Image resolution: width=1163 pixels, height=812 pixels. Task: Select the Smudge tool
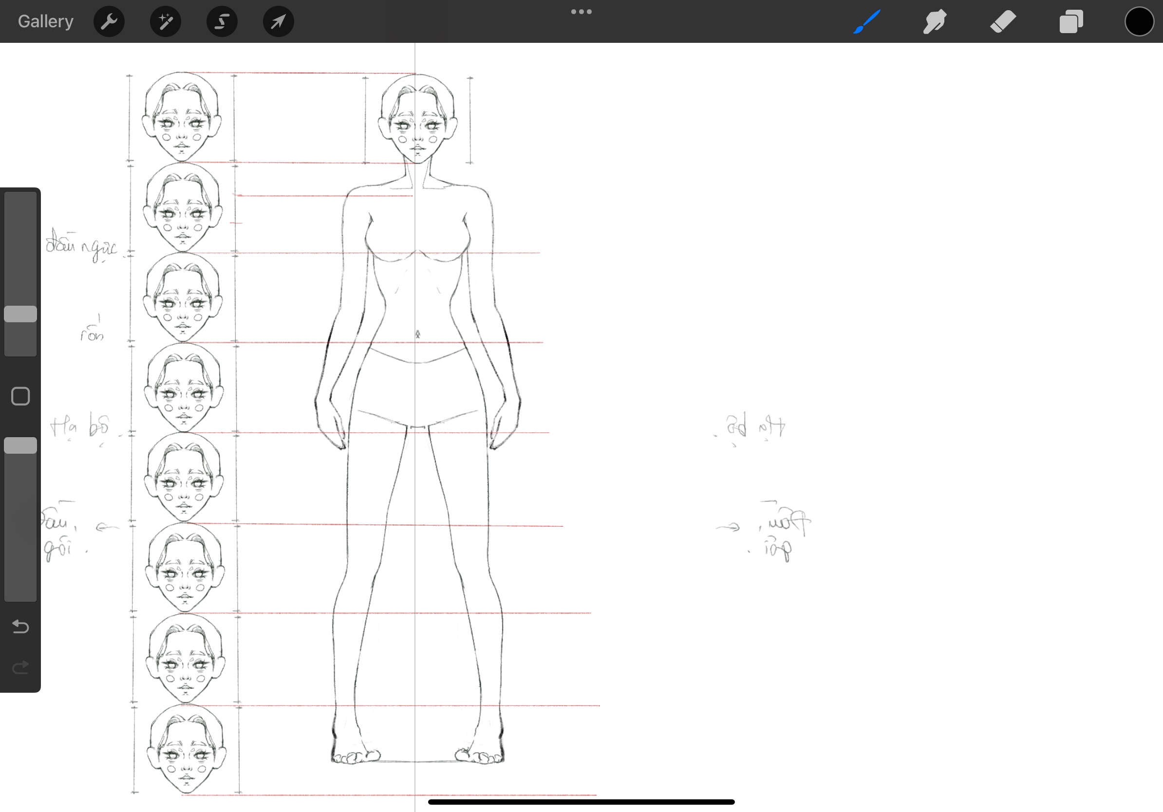[x=935, y=21]
